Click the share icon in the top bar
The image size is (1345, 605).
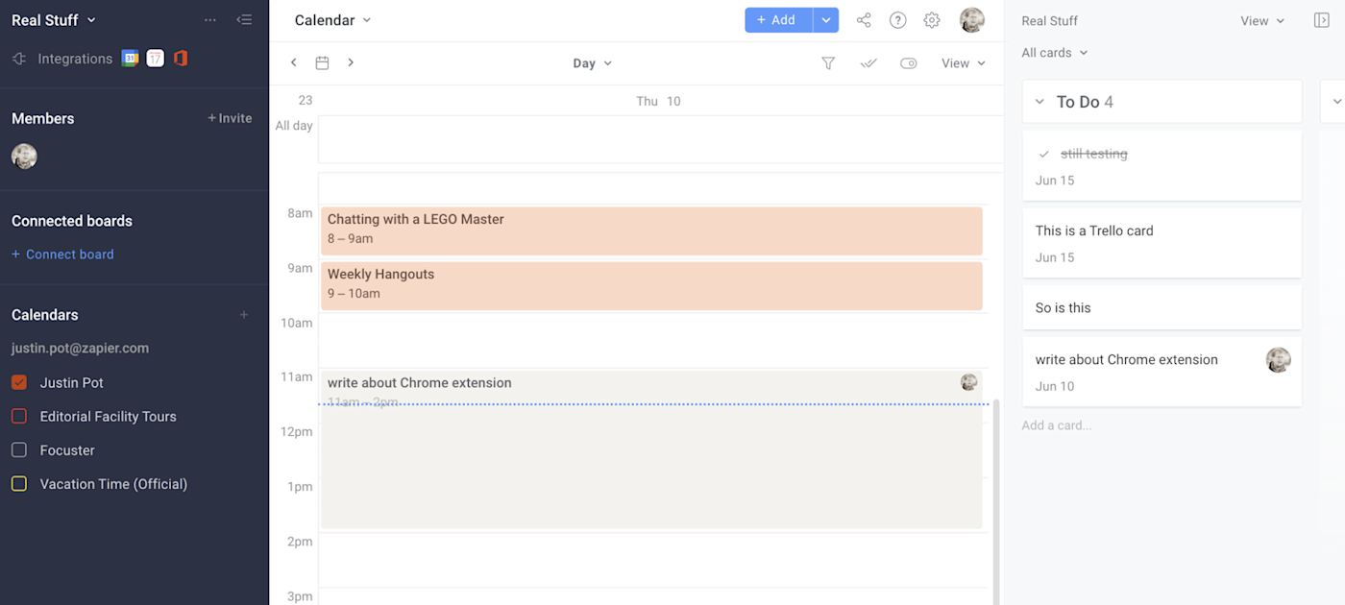click(864, 20)
